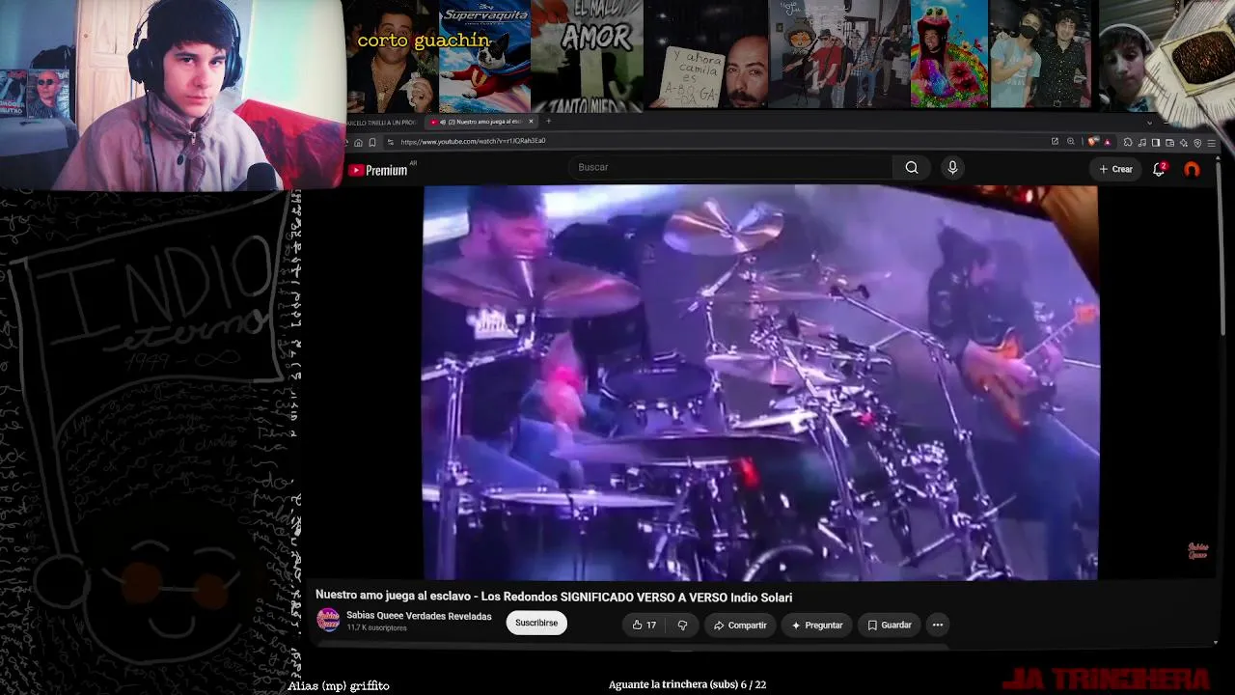Open site settings icon beside the URL

point(390,142)
